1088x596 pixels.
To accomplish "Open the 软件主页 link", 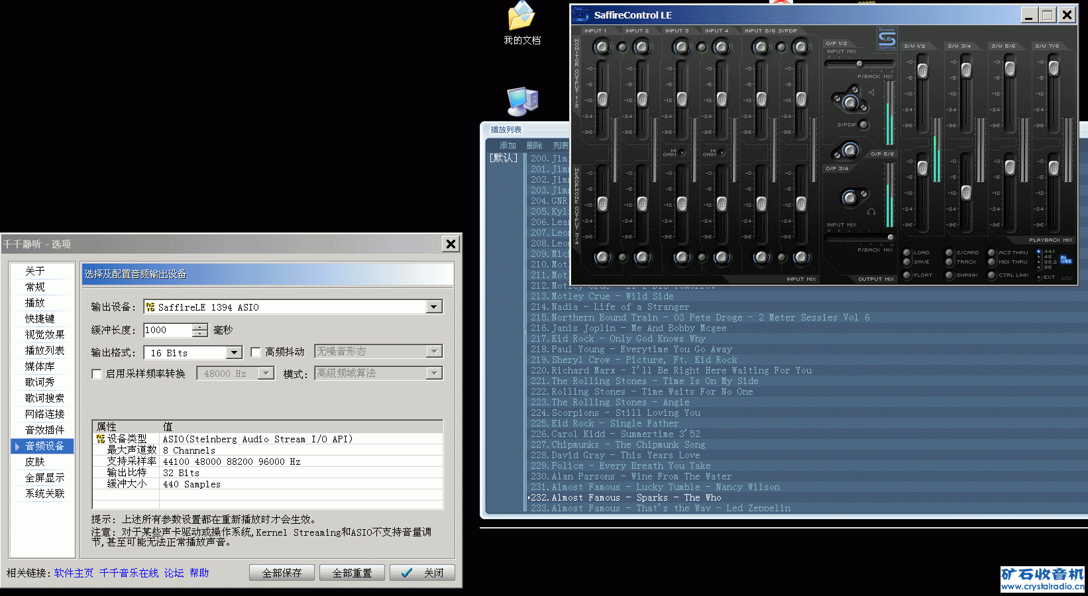I will (x=74, y=573).
